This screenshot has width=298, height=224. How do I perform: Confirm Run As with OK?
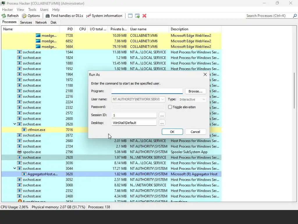pos(172,132)
